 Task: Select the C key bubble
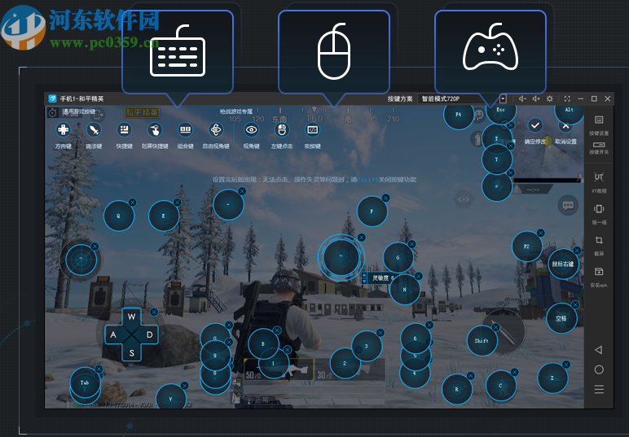[500, 386]
